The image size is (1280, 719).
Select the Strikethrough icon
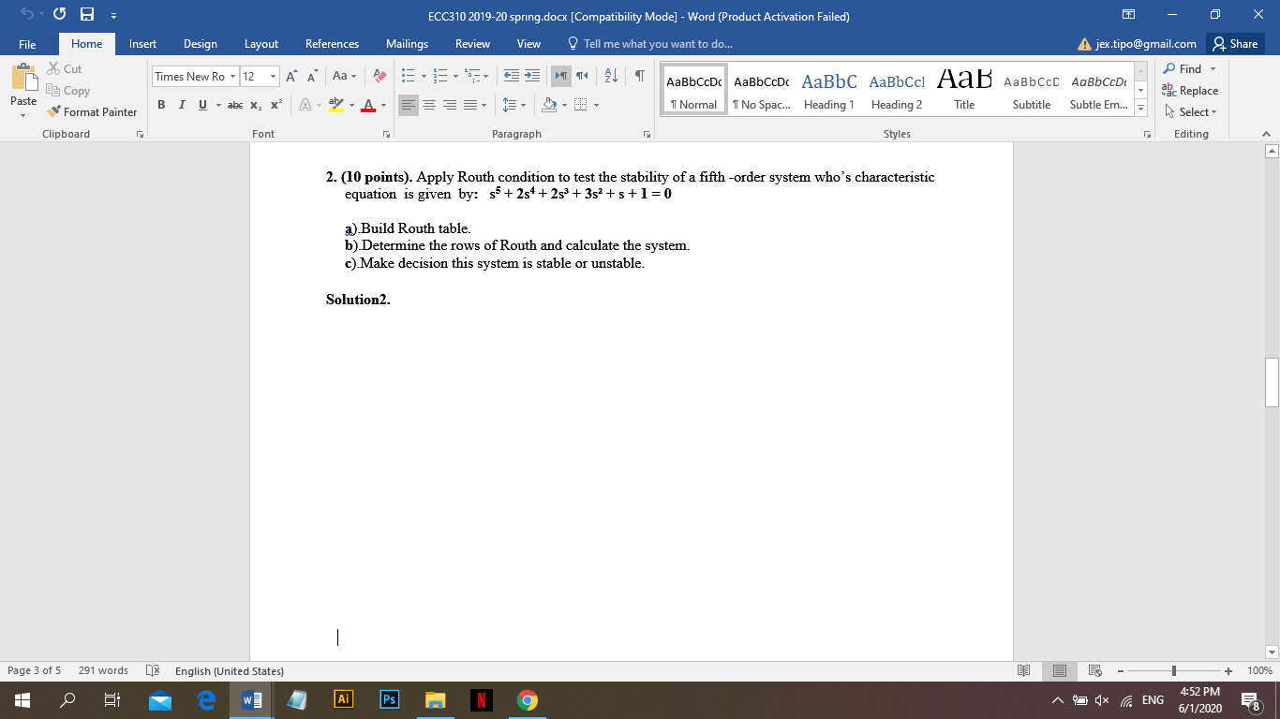235,105
